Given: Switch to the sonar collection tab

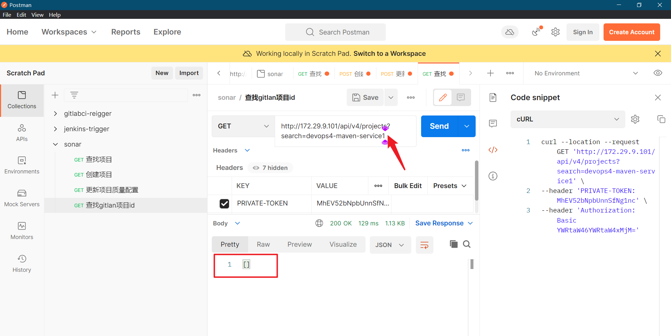Looking at the screenshot, I should (x=270, y=74).
